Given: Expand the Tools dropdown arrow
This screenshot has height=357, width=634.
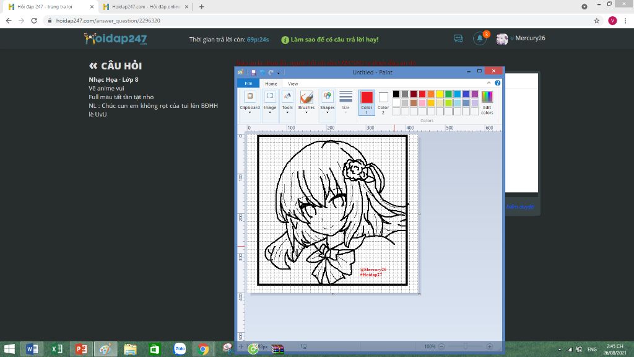Looking at the screenshot, I should (287, 113).
